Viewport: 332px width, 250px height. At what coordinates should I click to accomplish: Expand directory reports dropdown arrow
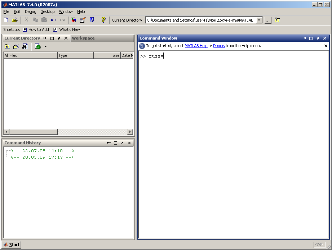point(45,47)
